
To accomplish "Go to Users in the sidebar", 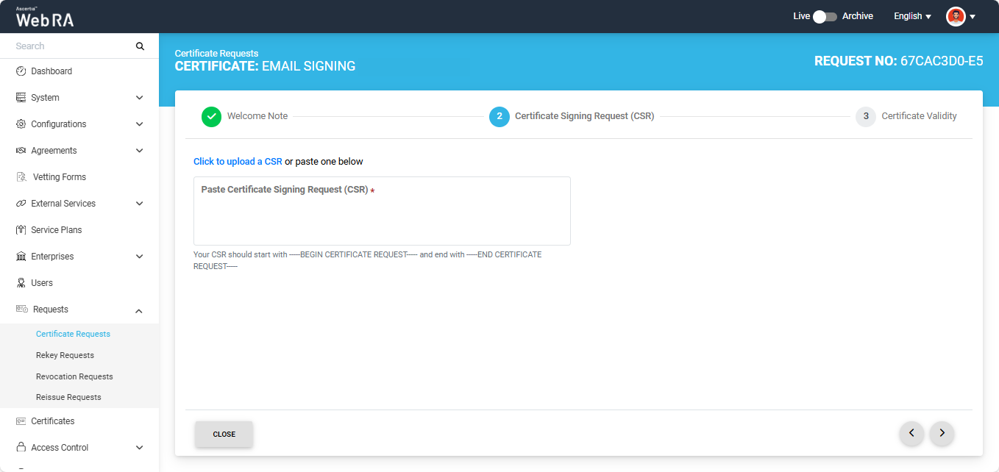I will 41,283.
